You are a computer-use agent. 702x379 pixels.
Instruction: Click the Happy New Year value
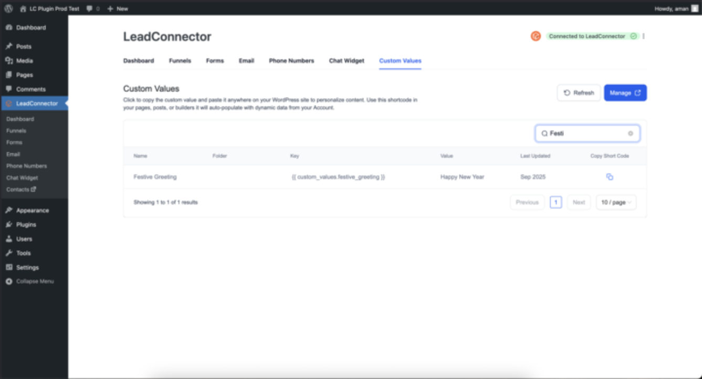click(462, 177)
